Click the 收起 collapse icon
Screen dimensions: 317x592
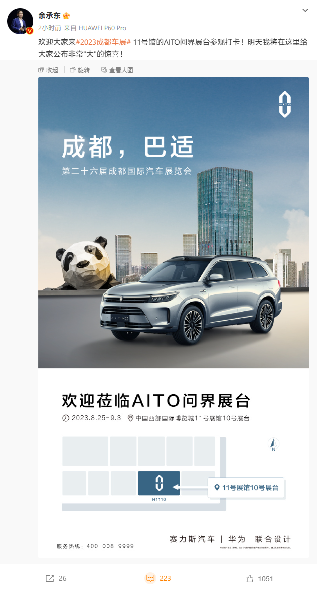(x=41, y=70)
